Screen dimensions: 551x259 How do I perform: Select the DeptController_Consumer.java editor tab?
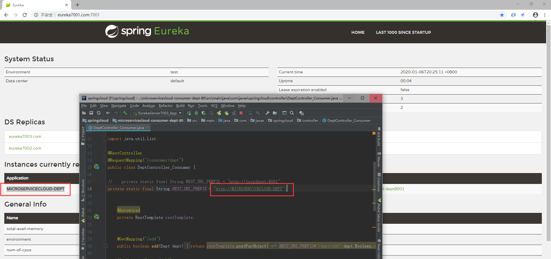(x=119, y=128)
